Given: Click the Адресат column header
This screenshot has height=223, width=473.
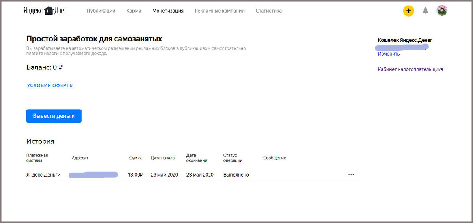Looking at the screenshot, I should 80,158.
